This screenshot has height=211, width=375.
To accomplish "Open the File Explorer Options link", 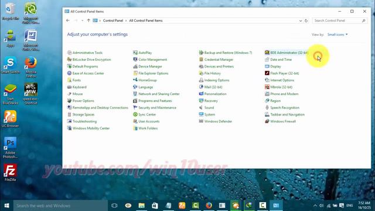I will (x=154, y=73).
